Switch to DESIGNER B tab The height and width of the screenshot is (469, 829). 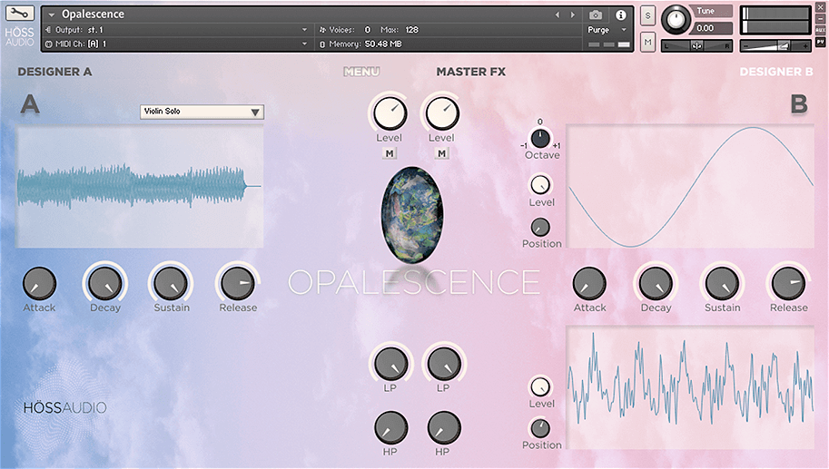point(776,72)
